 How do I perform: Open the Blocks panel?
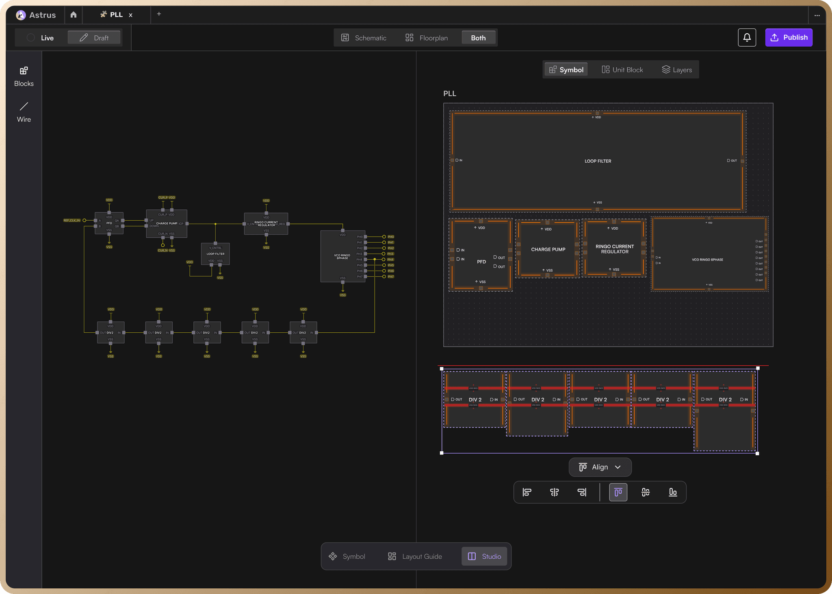click(x=24, y=77)
